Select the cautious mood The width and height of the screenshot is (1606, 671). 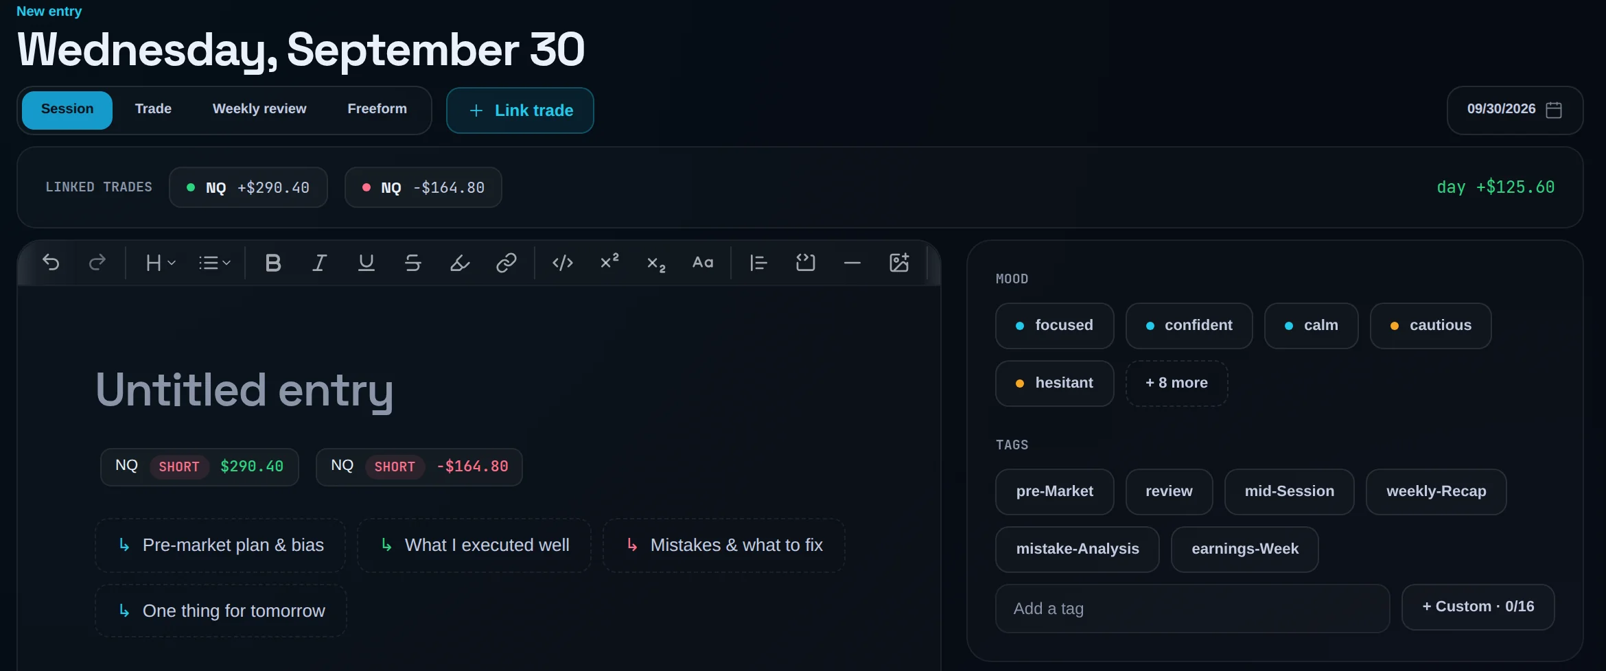coord(1430,325)
